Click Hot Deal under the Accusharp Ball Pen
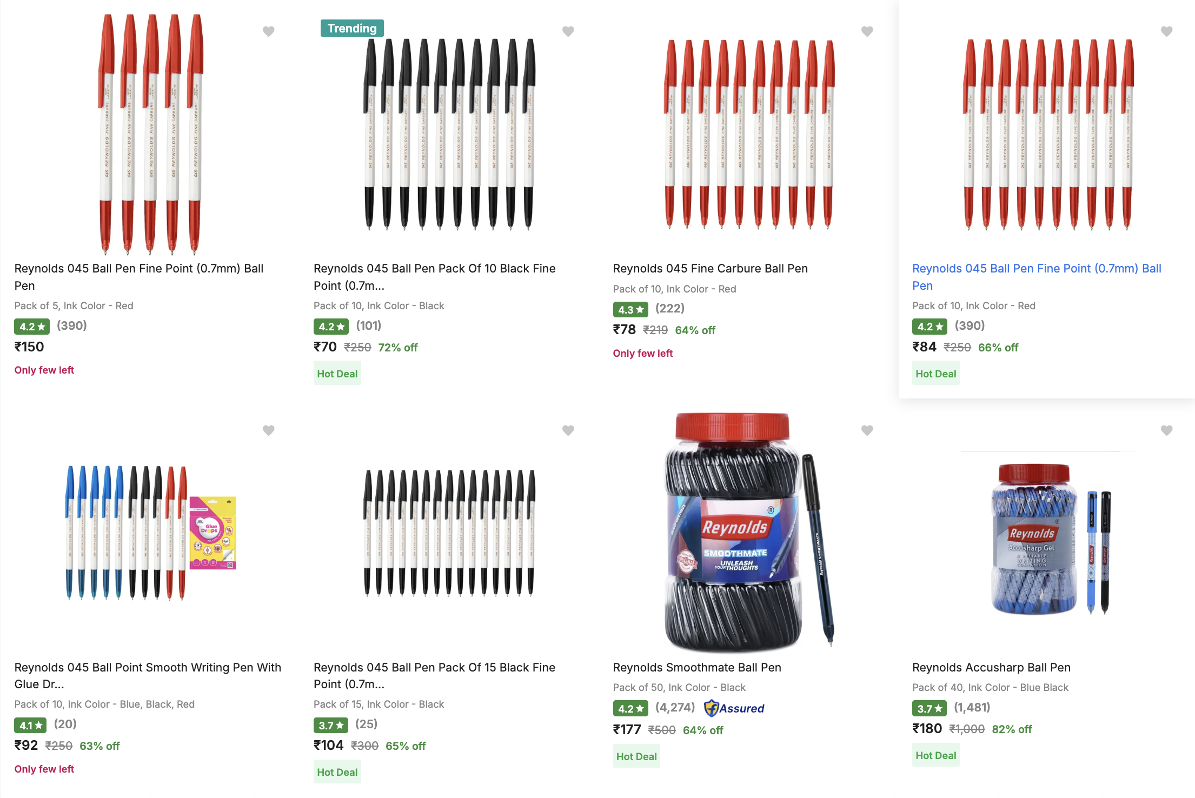Image resolution: width=1195 pixels, height=798 pixels. click(x=936, y=755)
